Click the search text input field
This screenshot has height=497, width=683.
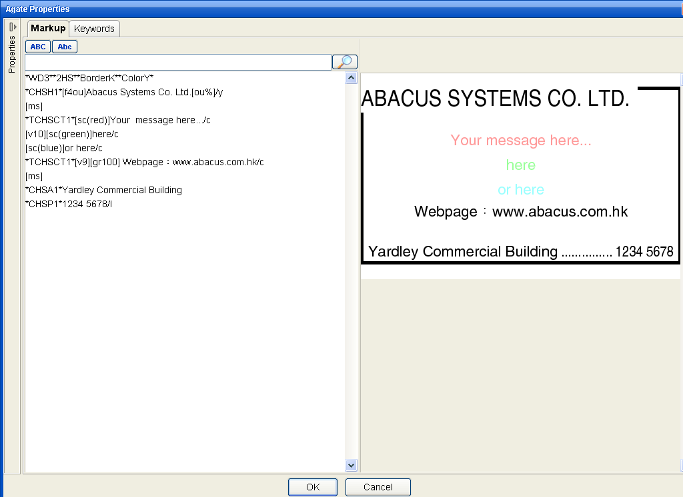177,62
